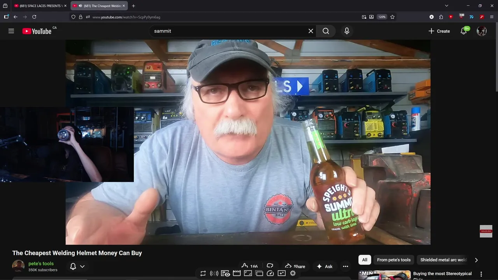This screenshot has width=498, height=280.
Task: Open the extensions puzzle menu
Action: click(x=441, y=17)
